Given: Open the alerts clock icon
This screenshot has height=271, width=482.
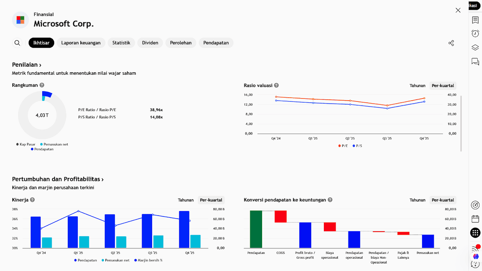Looking at the screenshot, I should point(475,34).
